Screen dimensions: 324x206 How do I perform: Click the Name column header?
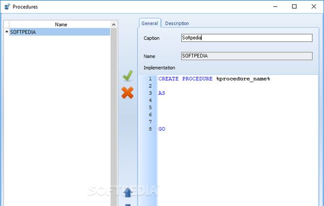tap(61, 25)
